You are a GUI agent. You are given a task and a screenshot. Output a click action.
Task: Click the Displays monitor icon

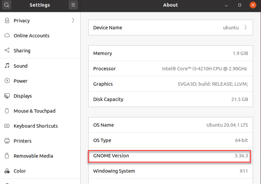tap(7, 96)
